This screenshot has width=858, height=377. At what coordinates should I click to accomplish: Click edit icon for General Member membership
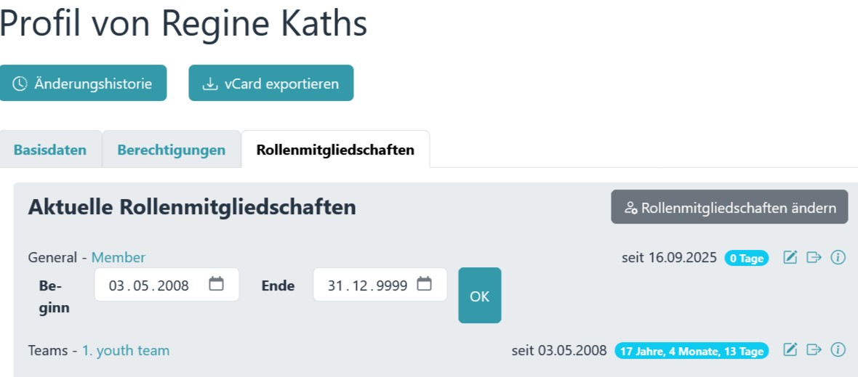point(790,257)
